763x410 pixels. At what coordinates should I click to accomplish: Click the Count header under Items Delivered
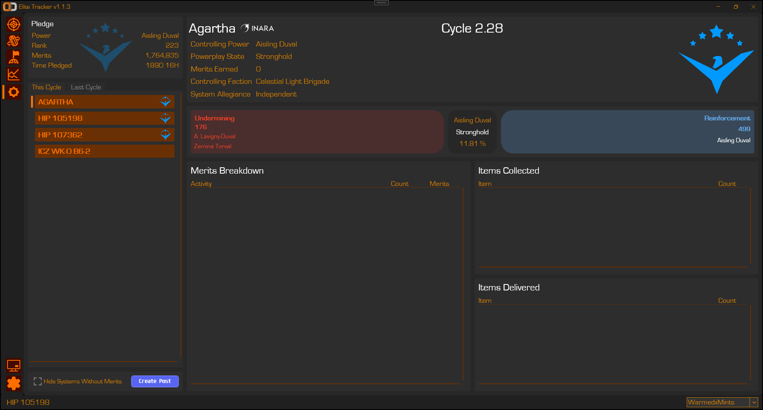click(x=727, y=300)
